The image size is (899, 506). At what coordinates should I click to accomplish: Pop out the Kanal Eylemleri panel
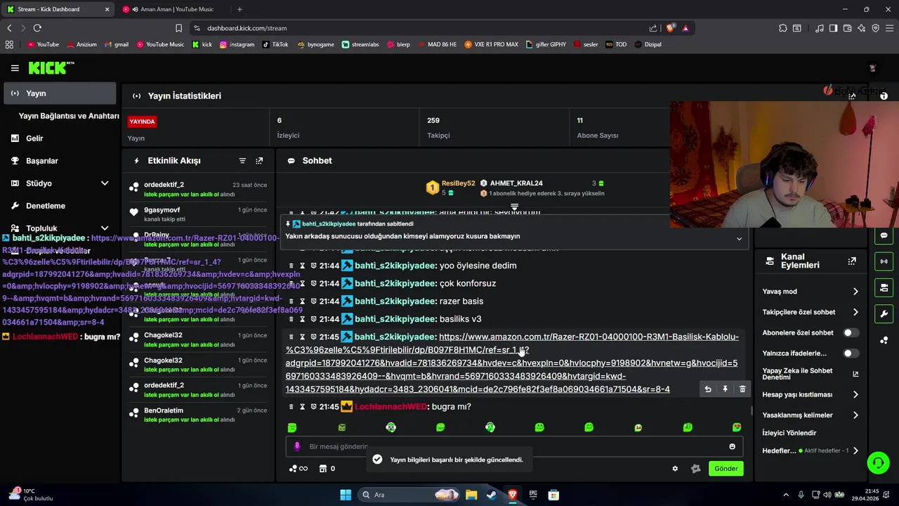pyautogui.click(x=852, y=261)
